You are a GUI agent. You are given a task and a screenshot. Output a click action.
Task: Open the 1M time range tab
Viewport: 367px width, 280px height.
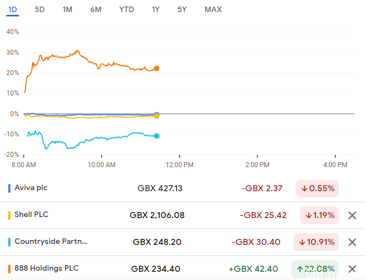pyautogui.click(x=67, y=9)
